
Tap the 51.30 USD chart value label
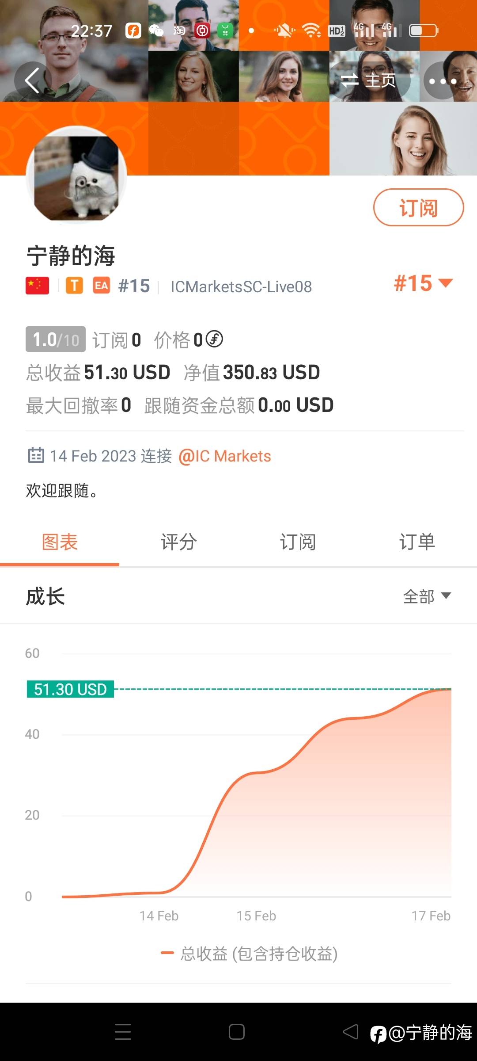71,689
